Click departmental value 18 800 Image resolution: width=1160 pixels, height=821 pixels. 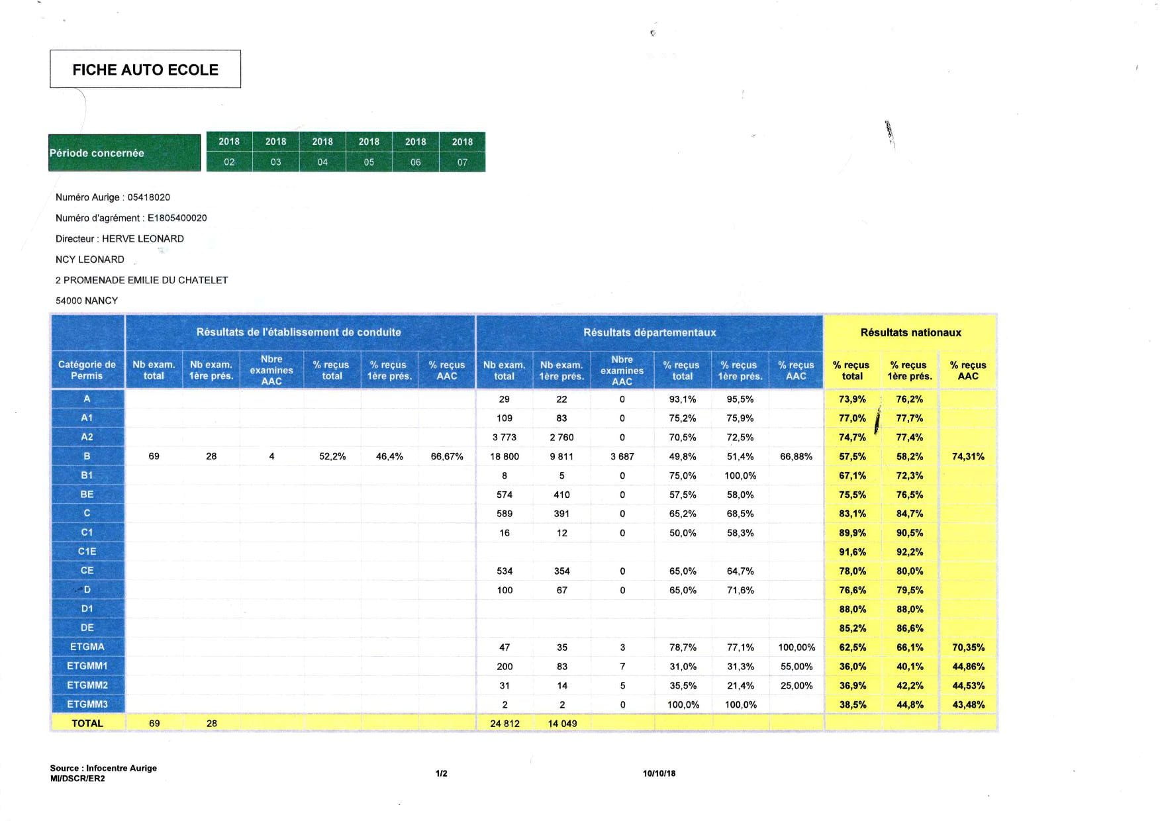point(505,456)
